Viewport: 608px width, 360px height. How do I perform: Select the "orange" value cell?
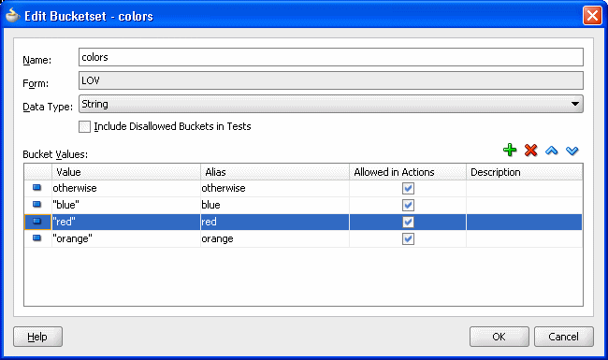(126, 238)
